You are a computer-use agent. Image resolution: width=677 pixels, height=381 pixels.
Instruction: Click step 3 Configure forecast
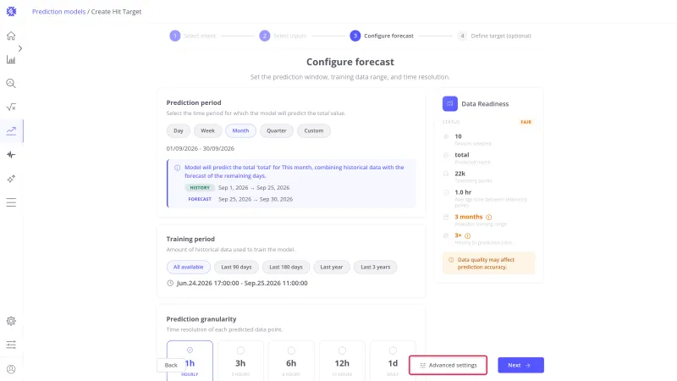[382, 36]
